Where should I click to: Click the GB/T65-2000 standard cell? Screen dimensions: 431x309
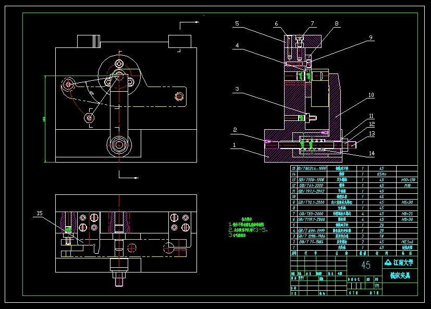pos(311,214)
